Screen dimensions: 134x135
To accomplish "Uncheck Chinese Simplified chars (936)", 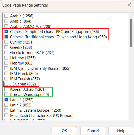I will tap(6, 32).
